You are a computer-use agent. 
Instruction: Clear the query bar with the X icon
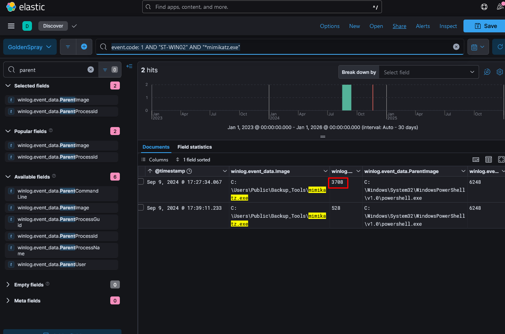456,47
